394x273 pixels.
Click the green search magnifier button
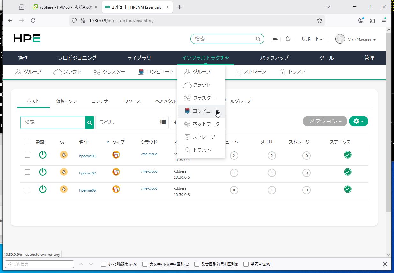pyautogui.click(x=90, y=122)
